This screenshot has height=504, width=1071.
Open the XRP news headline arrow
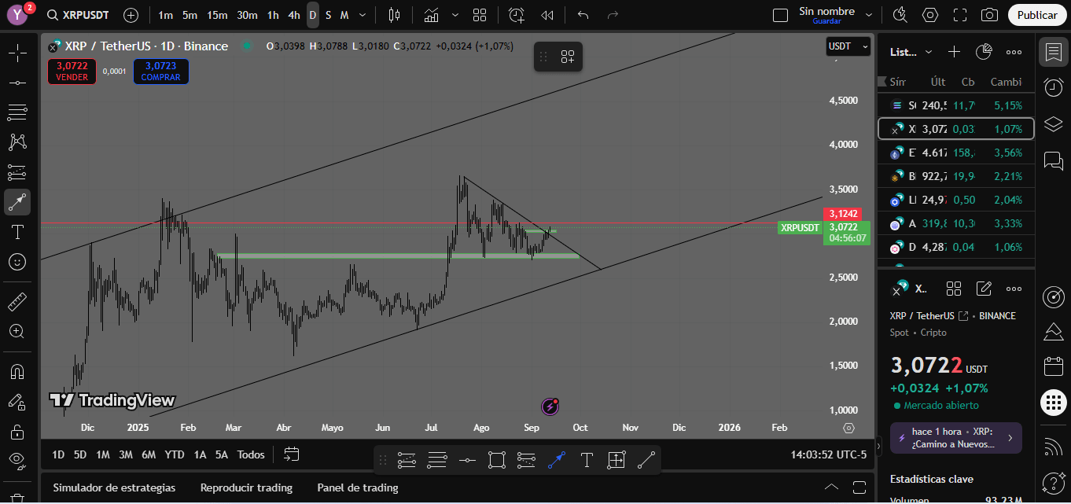1010,438
